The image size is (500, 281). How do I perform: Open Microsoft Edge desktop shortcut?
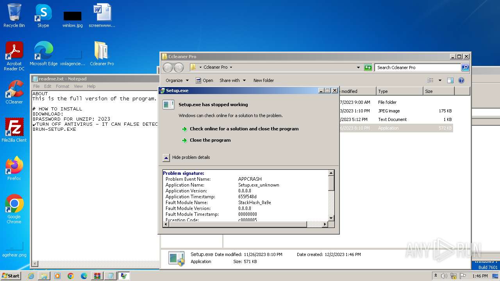click(x=43, y=53)
